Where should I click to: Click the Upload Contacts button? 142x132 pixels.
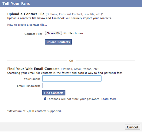point(58,42)
